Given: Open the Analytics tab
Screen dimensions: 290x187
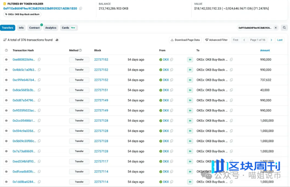Looking at the screenshot, I should pyautogui.click(x=51, y=28).
